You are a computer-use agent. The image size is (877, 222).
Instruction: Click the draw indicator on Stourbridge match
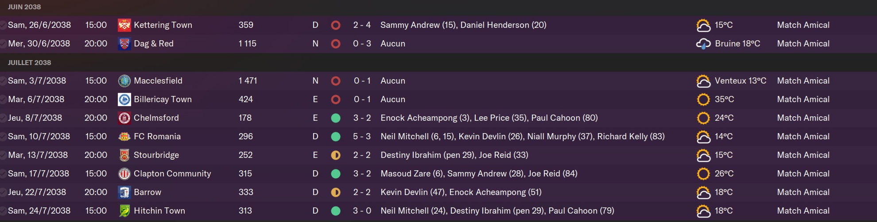pos(336,155)
